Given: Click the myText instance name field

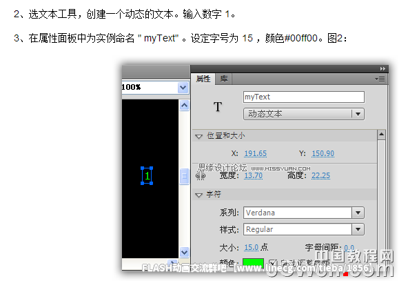Looking at the screenshot, I should (304, 97).
